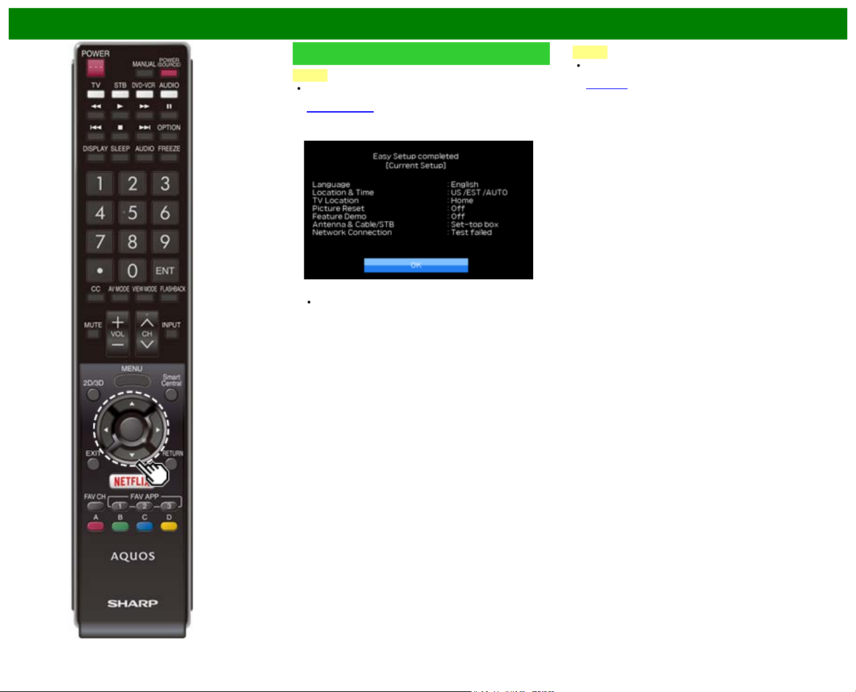Click FAV APP button 1
This screenshot has width=856, height=692.
(119, 506)
